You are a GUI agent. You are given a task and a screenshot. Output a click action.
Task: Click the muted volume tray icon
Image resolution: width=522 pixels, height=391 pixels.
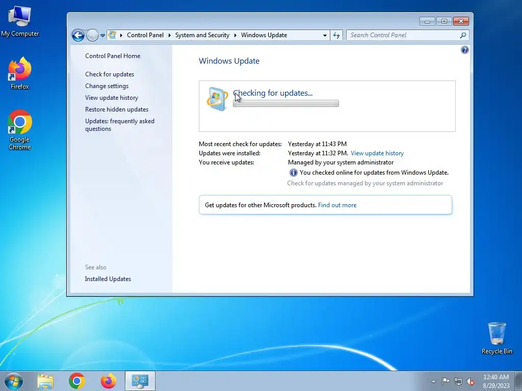tap(471, 382)
